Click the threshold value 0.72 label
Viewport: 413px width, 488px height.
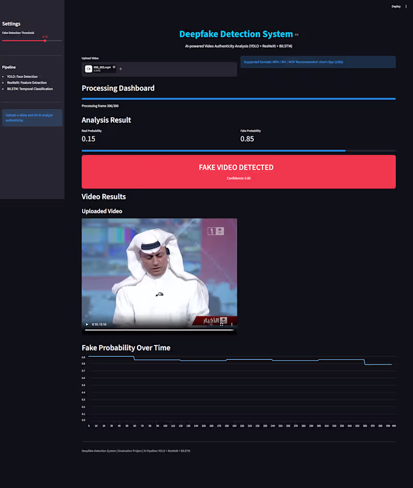45,37
